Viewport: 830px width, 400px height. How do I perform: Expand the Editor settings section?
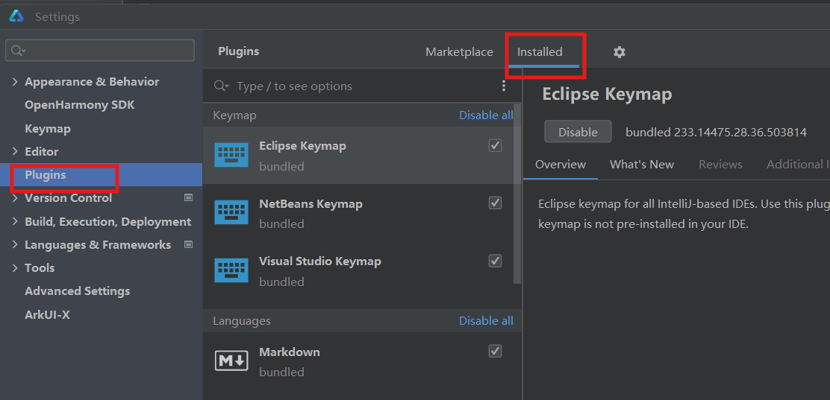click(x=15, y=151)
